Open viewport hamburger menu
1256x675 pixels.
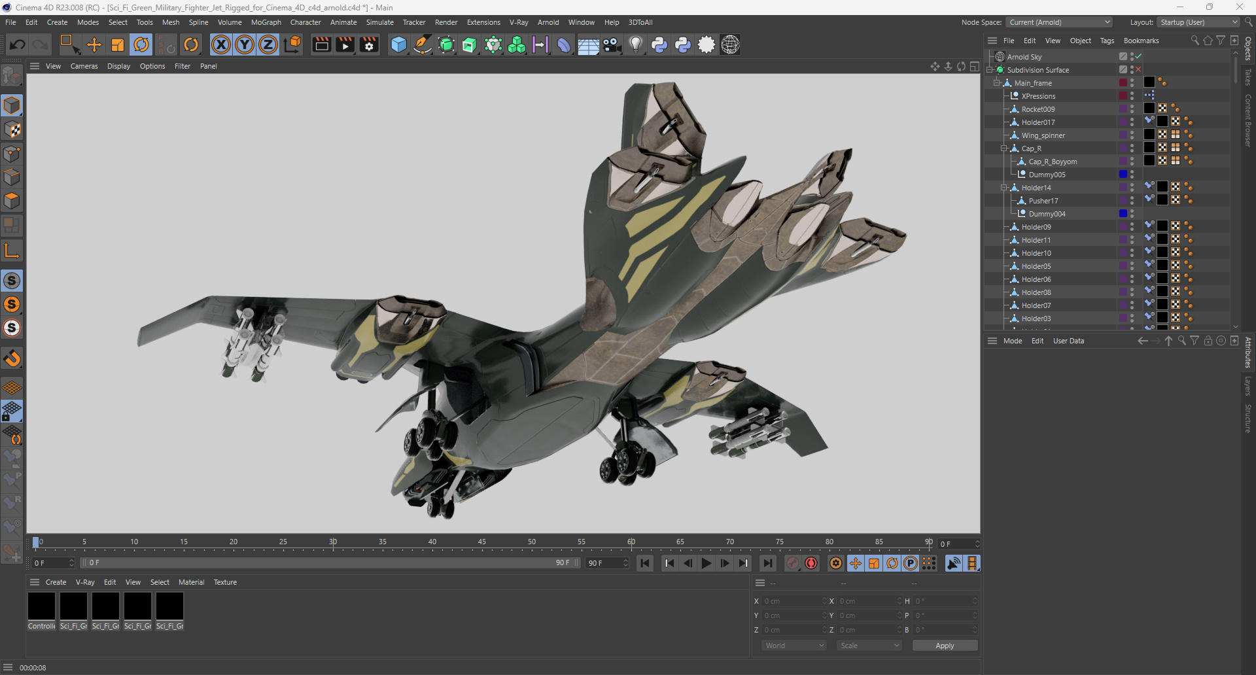[x=35, y=66]
